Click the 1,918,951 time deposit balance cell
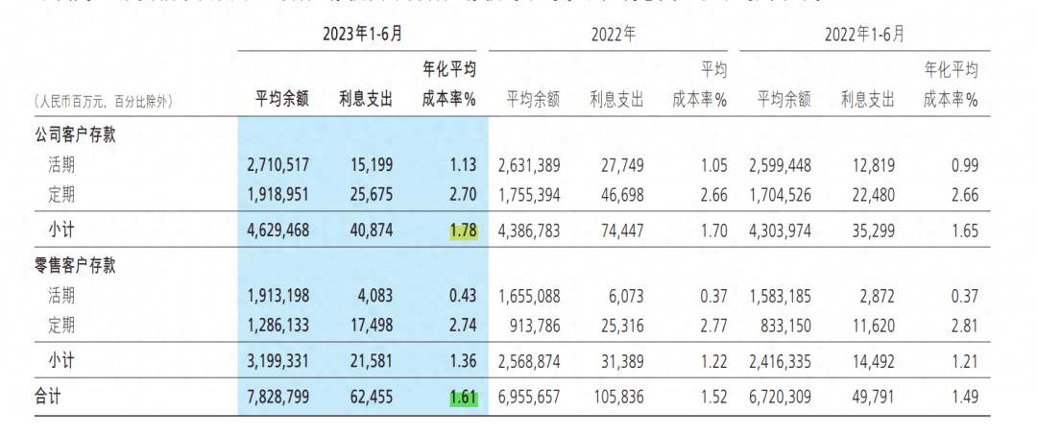This screenshot has width=1037, height=436. tap(277, 195)
